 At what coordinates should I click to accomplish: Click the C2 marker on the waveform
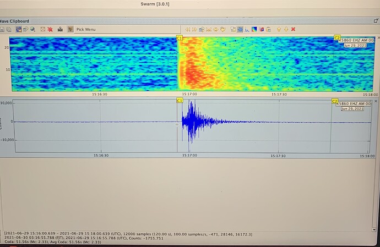335,101
